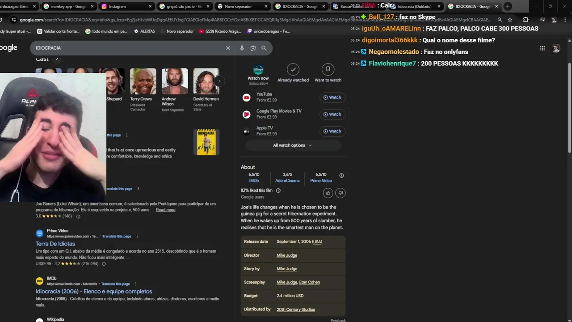This screenshot has width=572, height=322.
Task: Click the search magnifier icon in search box
Action: click(x=264, y=48)
